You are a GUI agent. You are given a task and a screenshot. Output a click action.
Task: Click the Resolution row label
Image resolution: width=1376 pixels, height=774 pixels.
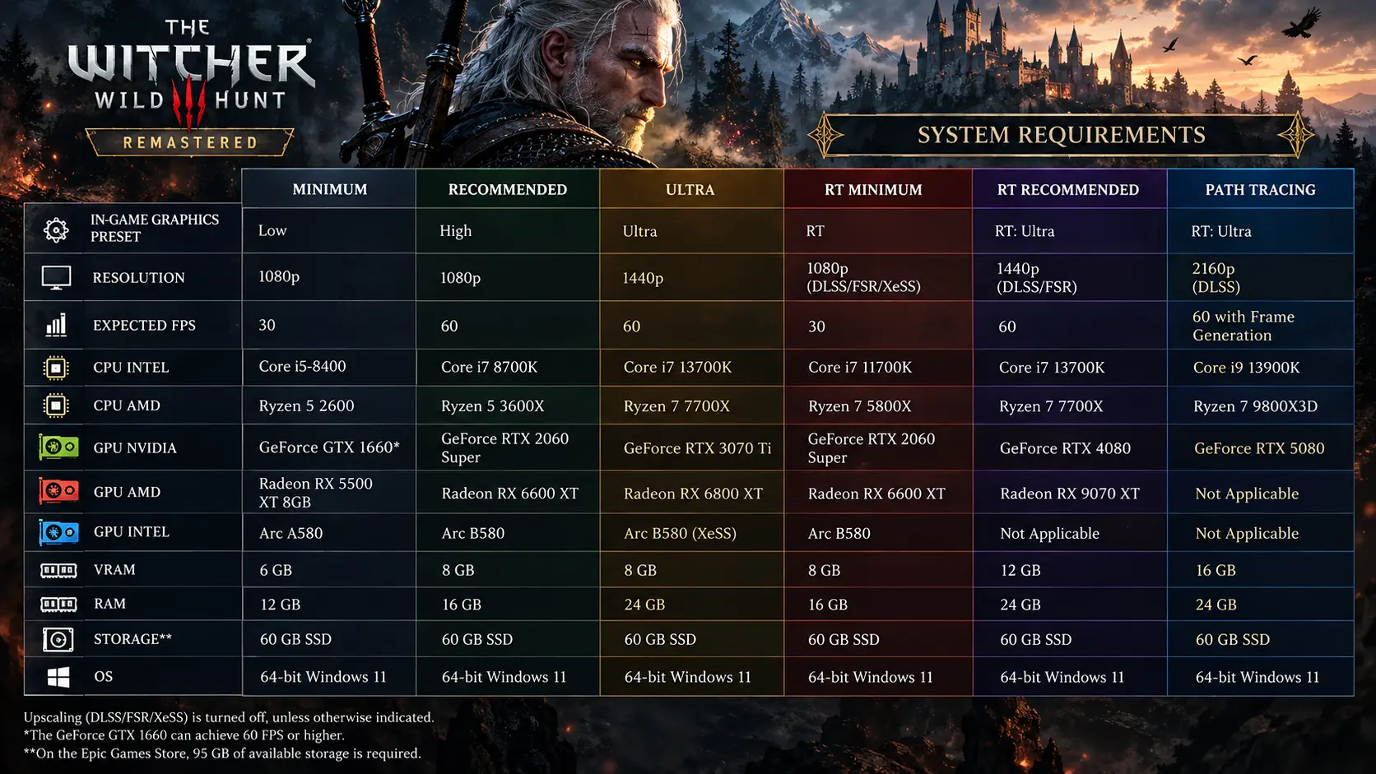click(139, 278)
